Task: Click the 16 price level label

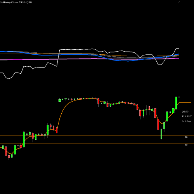Action: (x=186, y=137)
